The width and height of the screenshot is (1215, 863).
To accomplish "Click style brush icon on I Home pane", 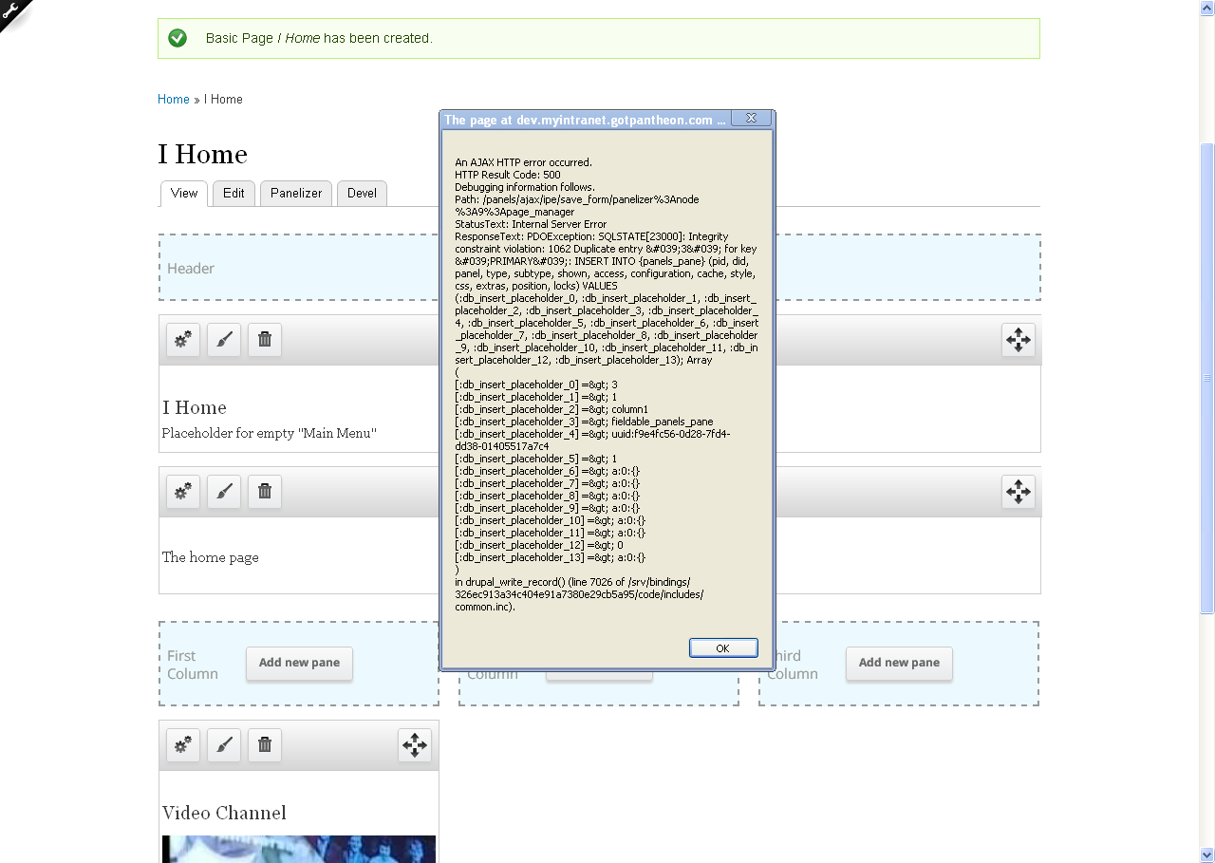I will coord(224,340).
